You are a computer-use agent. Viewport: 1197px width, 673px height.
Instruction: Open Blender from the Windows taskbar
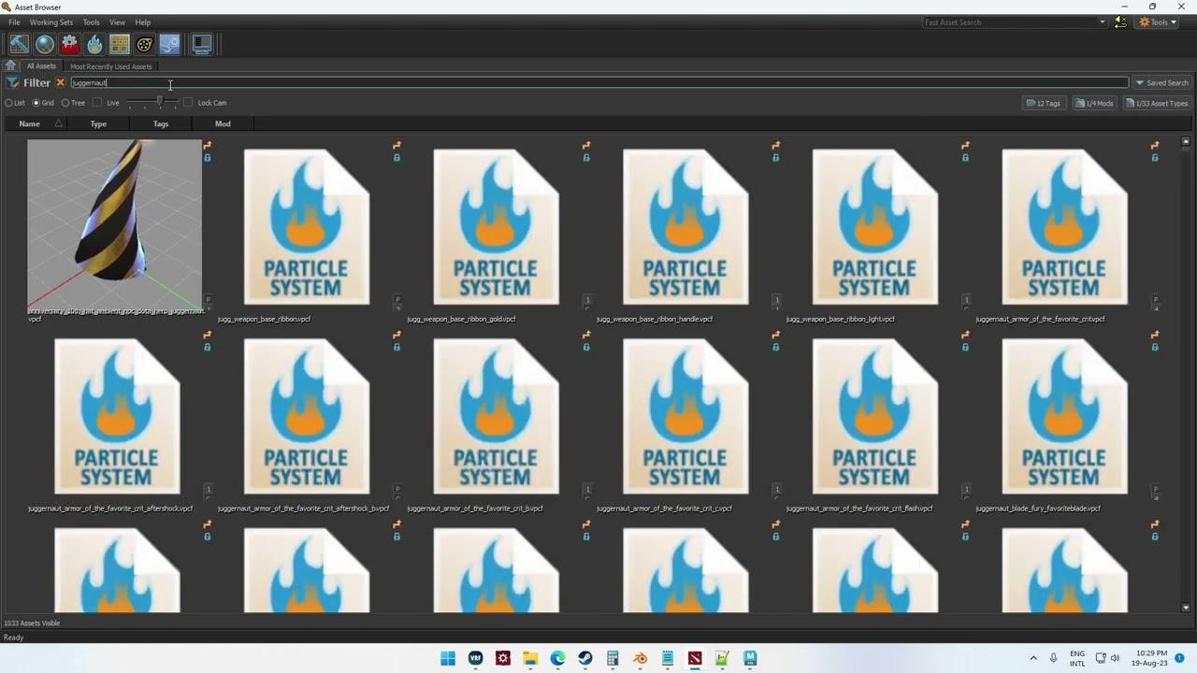(641, 658)
